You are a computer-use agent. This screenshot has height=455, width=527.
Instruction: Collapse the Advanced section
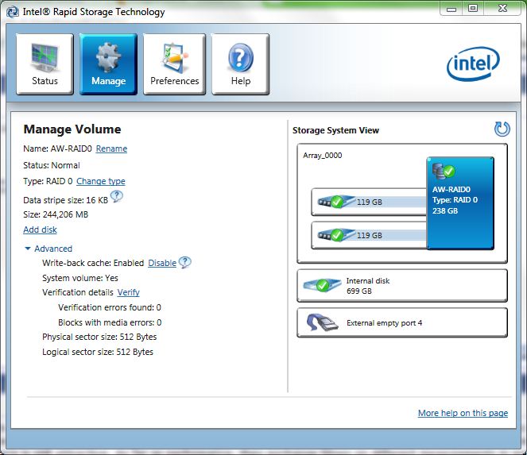pyautogui.click(x=48, y=249)
